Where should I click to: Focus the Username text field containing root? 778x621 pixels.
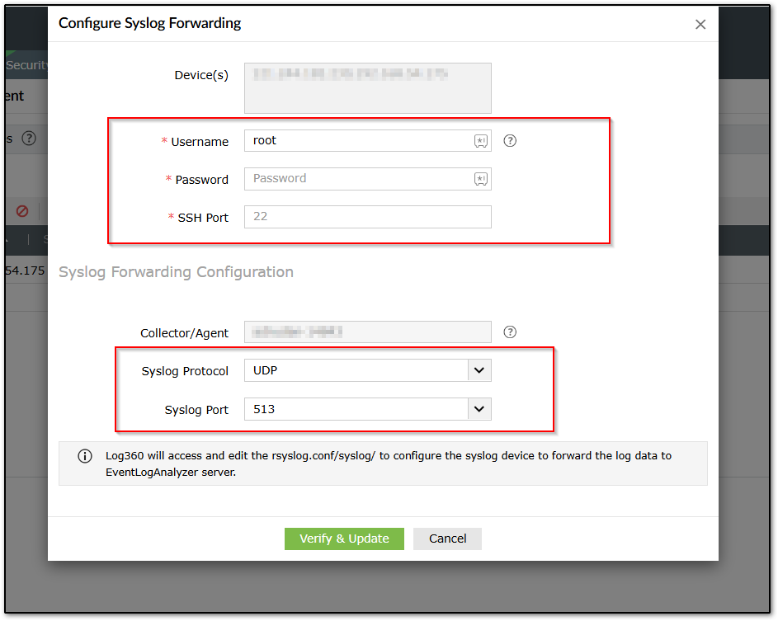pos(359,141)
